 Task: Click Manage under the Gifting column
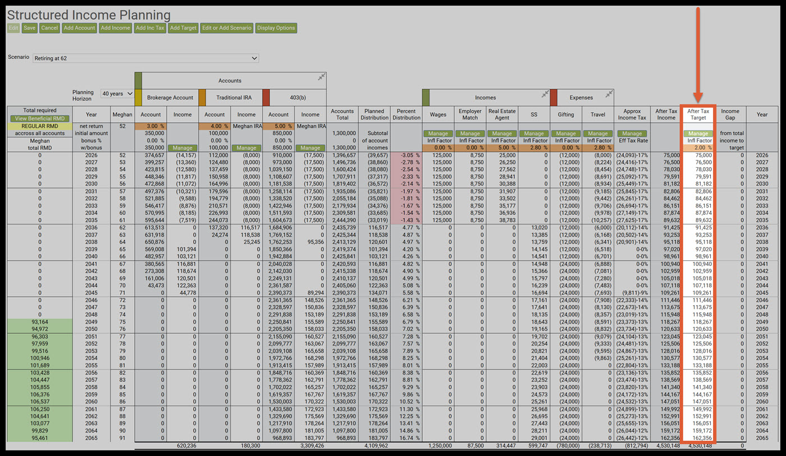click(x=566, y=133)
